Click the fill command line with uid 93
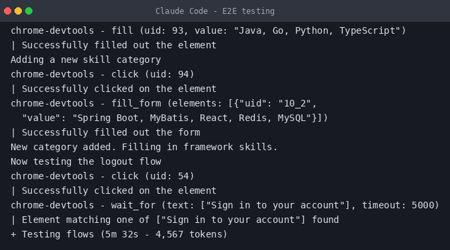The height and width of the screenshot is (250, 450). (x=208, y=31)
